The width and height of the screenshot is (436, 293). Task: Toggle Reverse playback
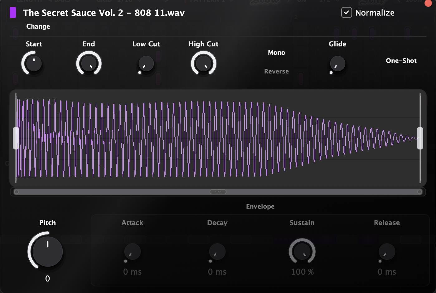(277, 71)
